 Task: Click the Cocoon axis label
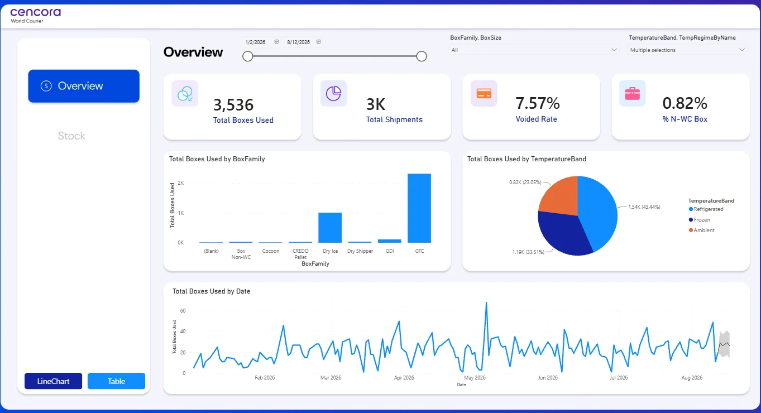point(271,251)
